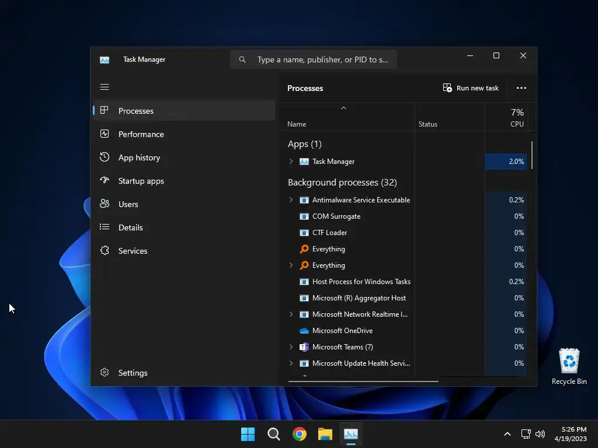Screen dimensions: 598x448
Task: Click the Settings gear icon
Action: [104, 372]
